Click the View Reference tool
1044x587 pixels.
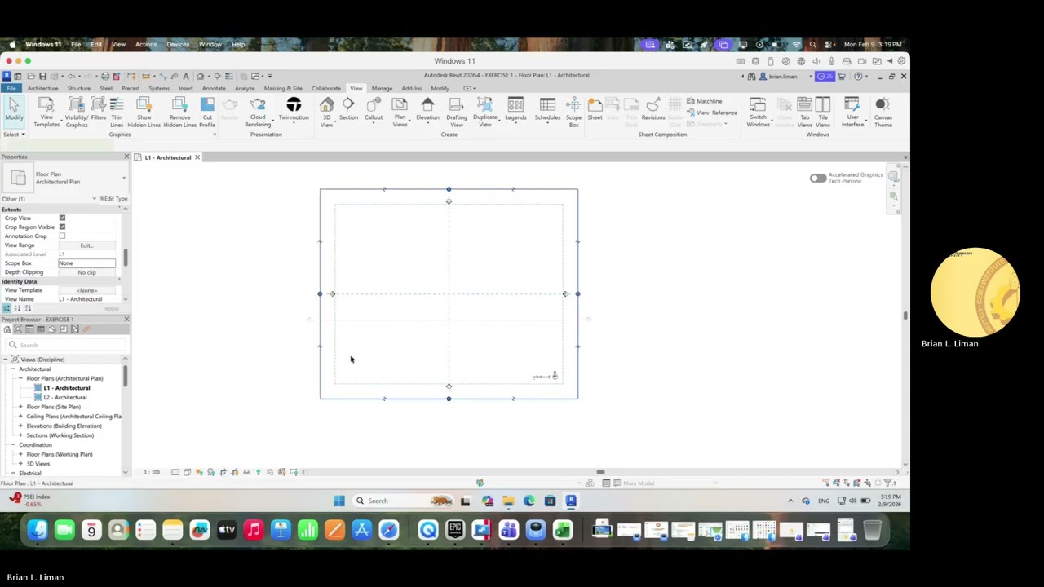[712, 113]
